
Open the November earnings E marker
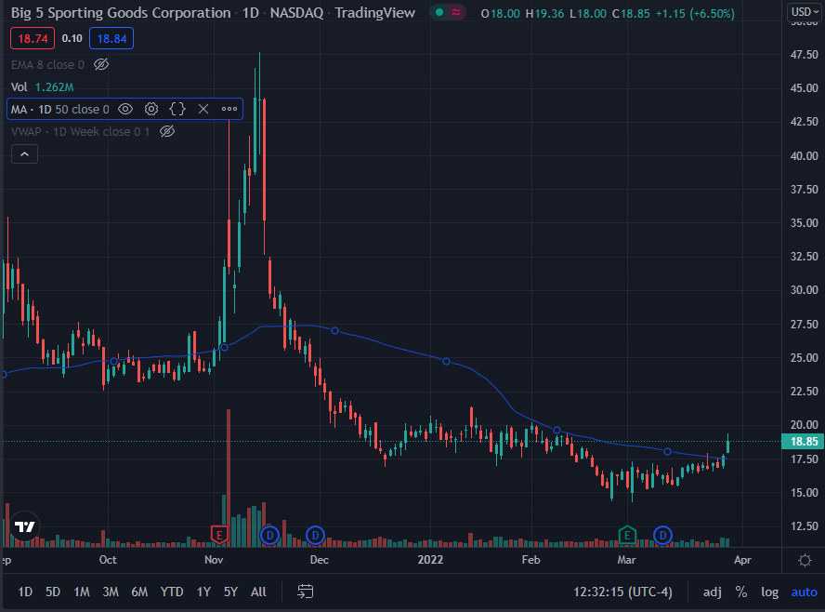pos(219,535)
